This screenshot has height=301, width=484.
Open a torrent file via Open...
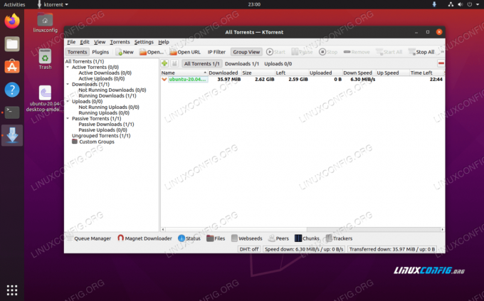tap(151, 52)
